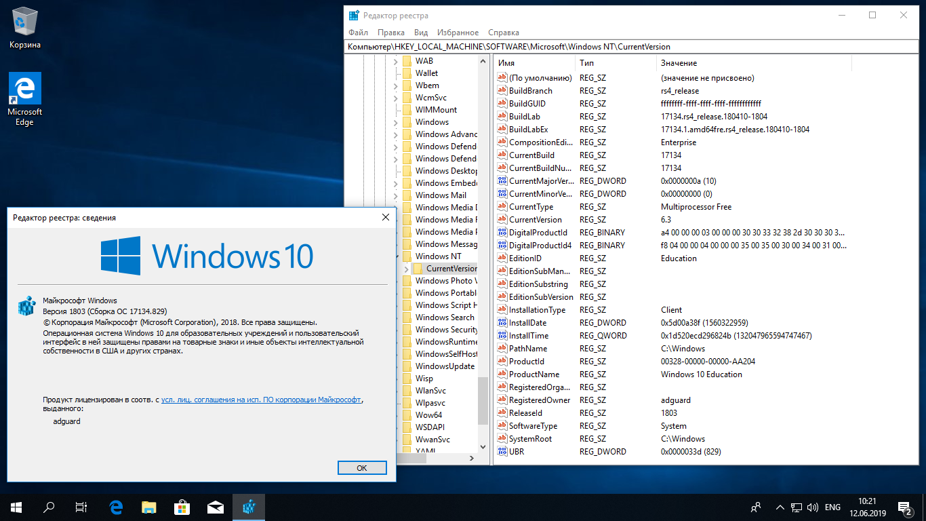
Task: Open Task View on the taskbar
Action: click(x=81, y=507)
